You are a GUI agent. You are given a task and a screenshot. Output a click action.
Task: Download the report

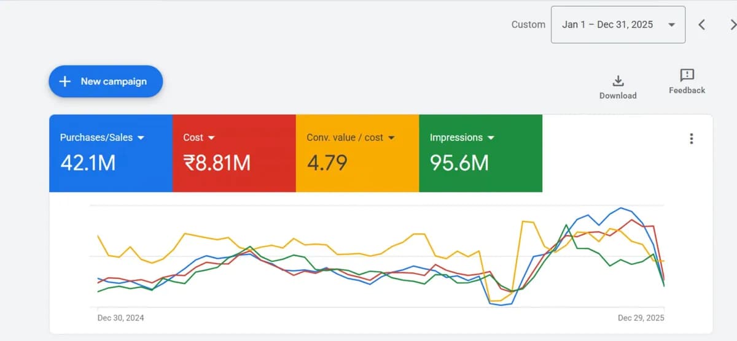tap(618, 87)
